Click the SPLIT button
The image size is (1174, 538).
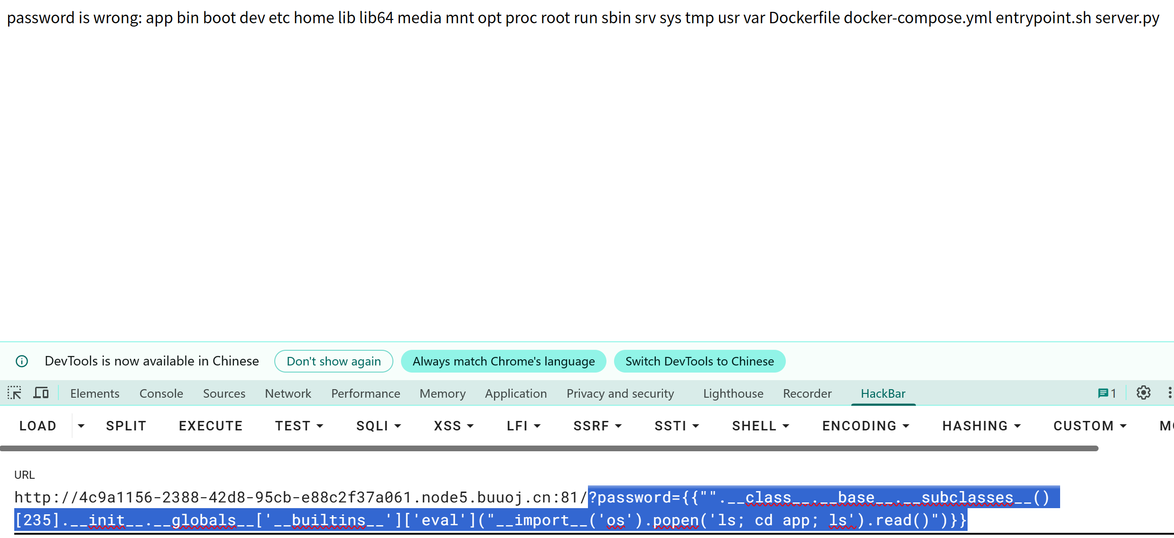[126, 426]
